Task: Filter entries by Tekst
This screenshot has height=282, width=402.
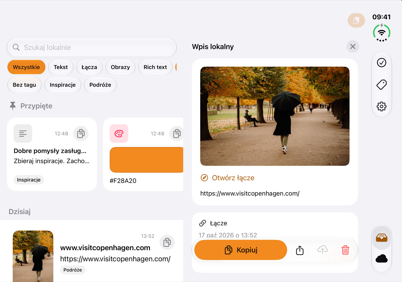Action: point(61,67)
